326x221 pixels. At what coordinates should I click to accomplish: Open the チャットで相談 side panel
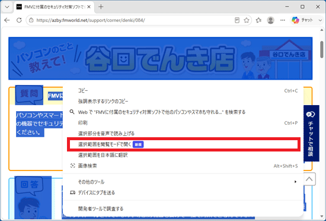(x=311, y=133)
